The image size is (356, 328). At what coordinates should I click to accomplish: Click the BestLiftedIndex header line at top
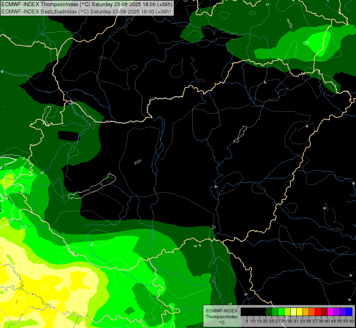[86, 11]
